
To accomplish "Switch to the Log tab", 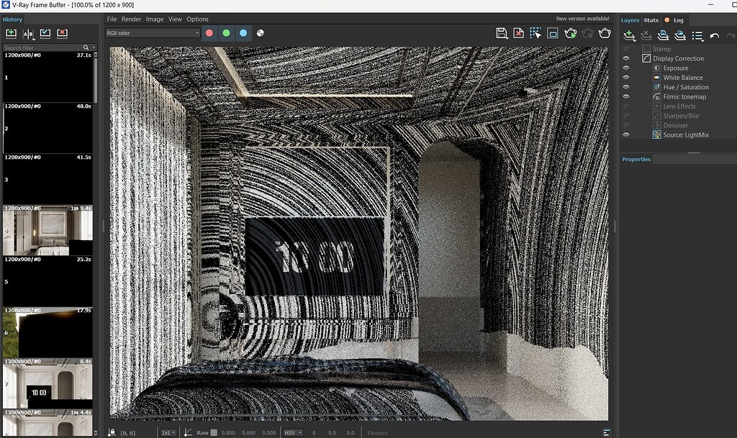I will pyautogui.click(x=675, y=19).
